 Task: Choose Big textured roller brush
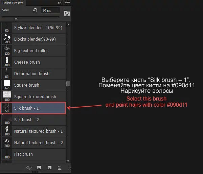click(x=33, y=51)
